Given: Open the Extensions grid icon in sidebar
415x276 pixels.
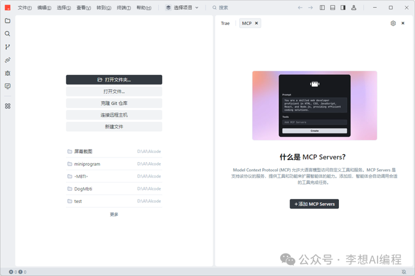Looking at the screenshot, I should [7, 106].
